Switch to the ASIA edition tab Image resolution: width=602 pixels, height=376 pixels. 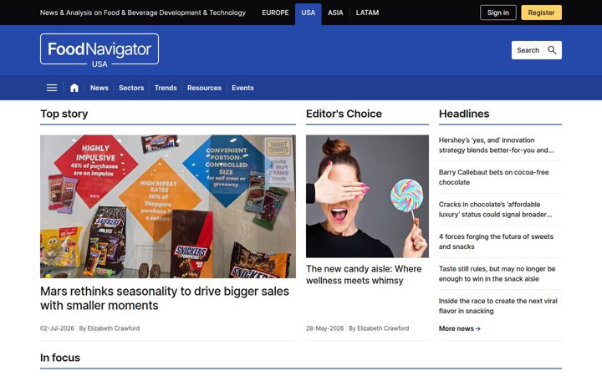(335, 13)
